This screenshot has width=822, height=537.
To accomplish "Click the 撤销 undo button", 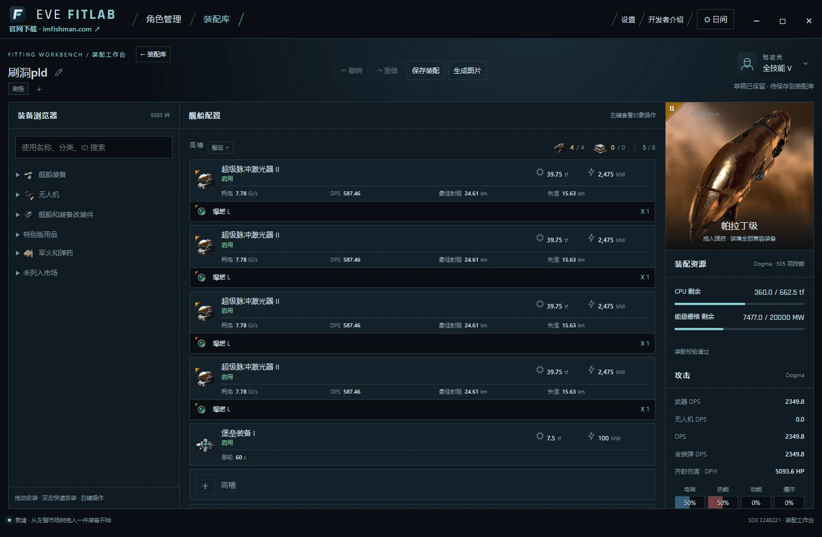I will (x=352, y=71).
